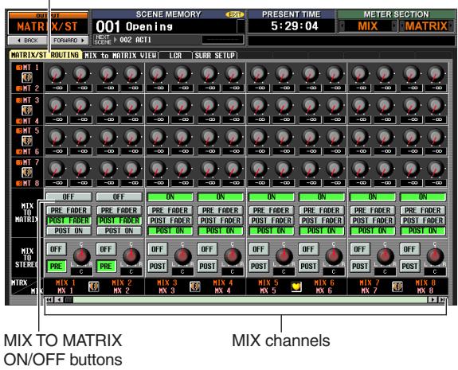Toggle the MIX 7/MIX 8 pairing heart icon

[x=397, y=286]
